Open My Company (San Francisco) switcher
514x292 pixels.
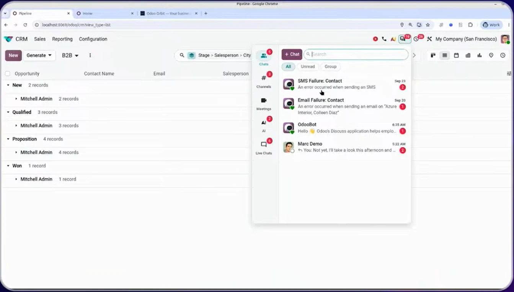point(466,39)
